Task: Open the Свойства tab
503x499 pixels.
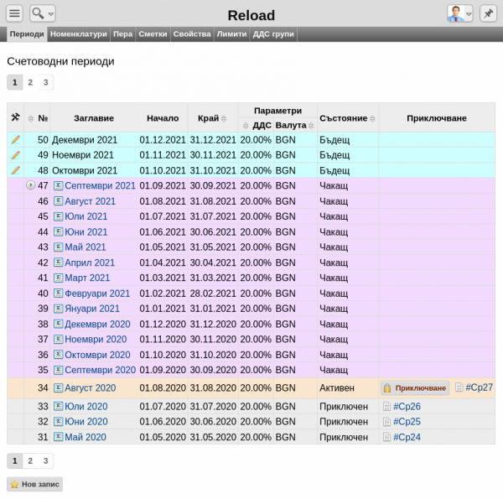Action: pyautogui.click(x=192, y=34)
